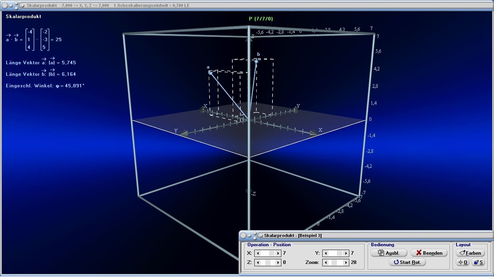This screenshot has height=277, width=494.
Task: Start rotation with Start Rot. button
Action: pyautogui.click(x=408, y=262)
